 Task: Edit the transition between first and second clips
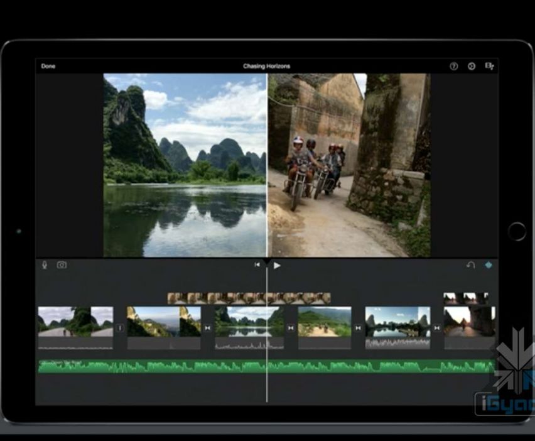click(x=120, y=328)
